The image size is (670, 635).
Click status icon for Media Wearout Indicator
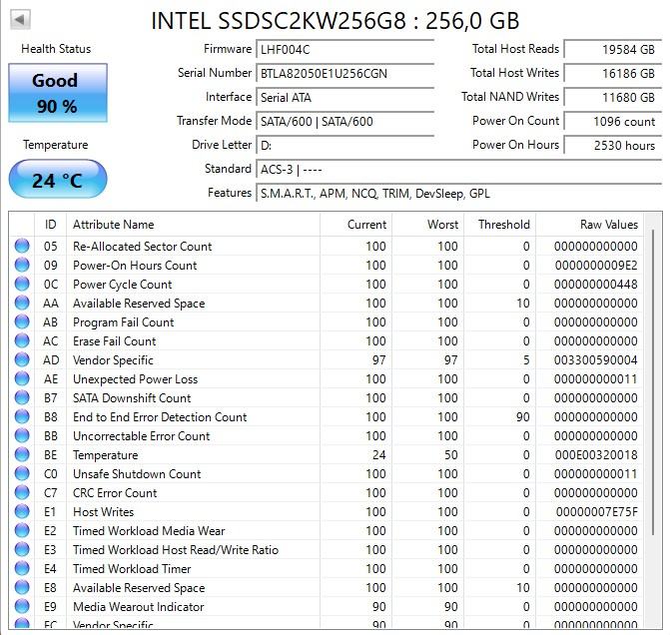(x=22, y=607)
